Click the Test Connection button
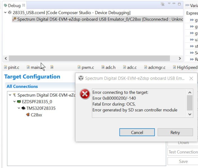 [x=183, y=152]
